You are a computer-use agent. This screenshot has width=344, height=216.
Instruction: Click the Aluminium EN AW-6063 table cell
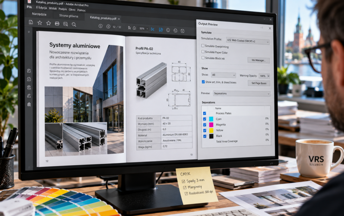(x=177, y=134)
